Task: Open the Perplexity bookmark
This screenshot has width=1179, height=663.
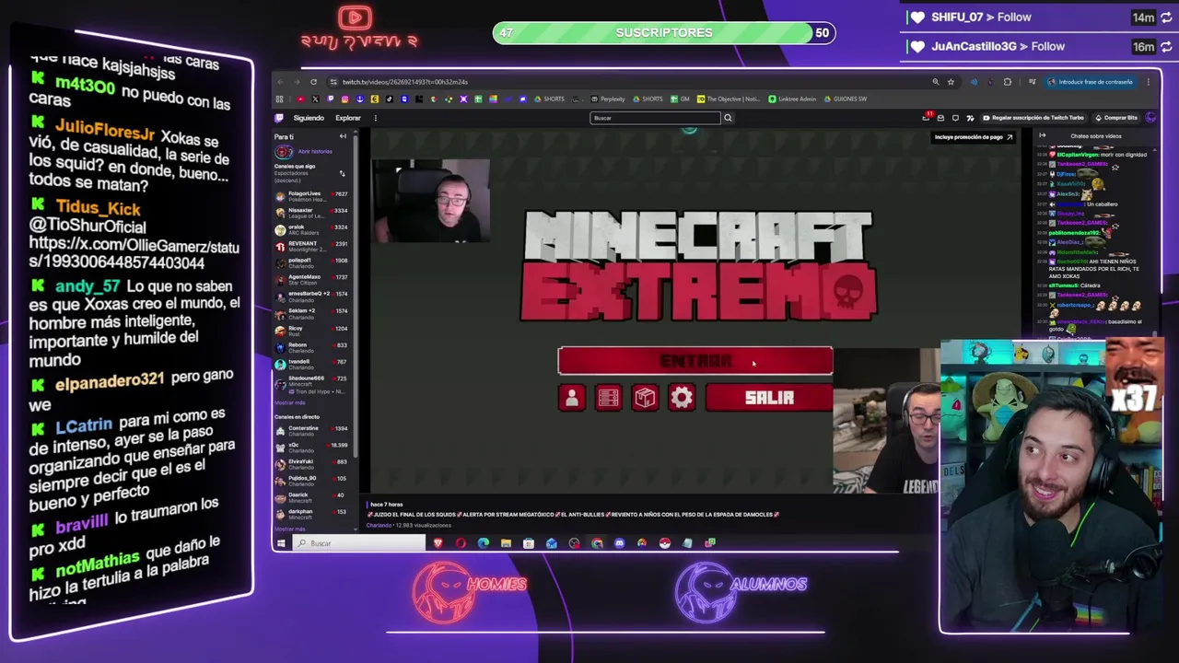Action: pyautogui.click(x=608, y=99)
